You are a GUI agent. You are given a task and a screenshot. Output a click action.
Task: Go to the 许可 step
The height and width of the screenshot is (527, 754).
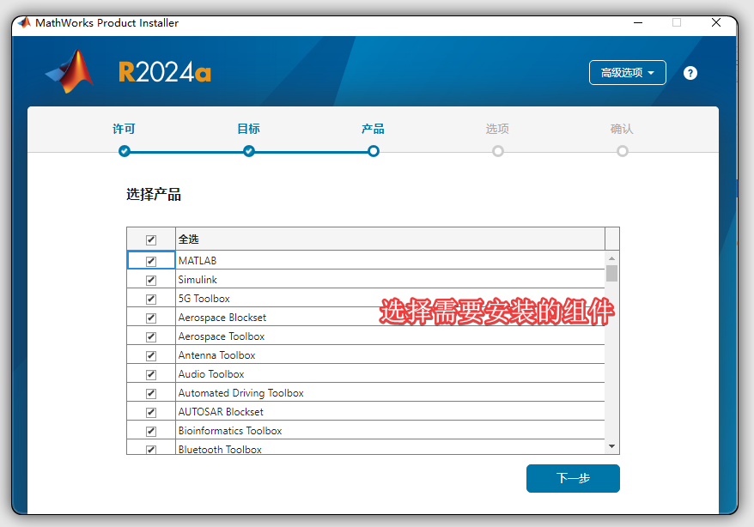coord(124,129)
